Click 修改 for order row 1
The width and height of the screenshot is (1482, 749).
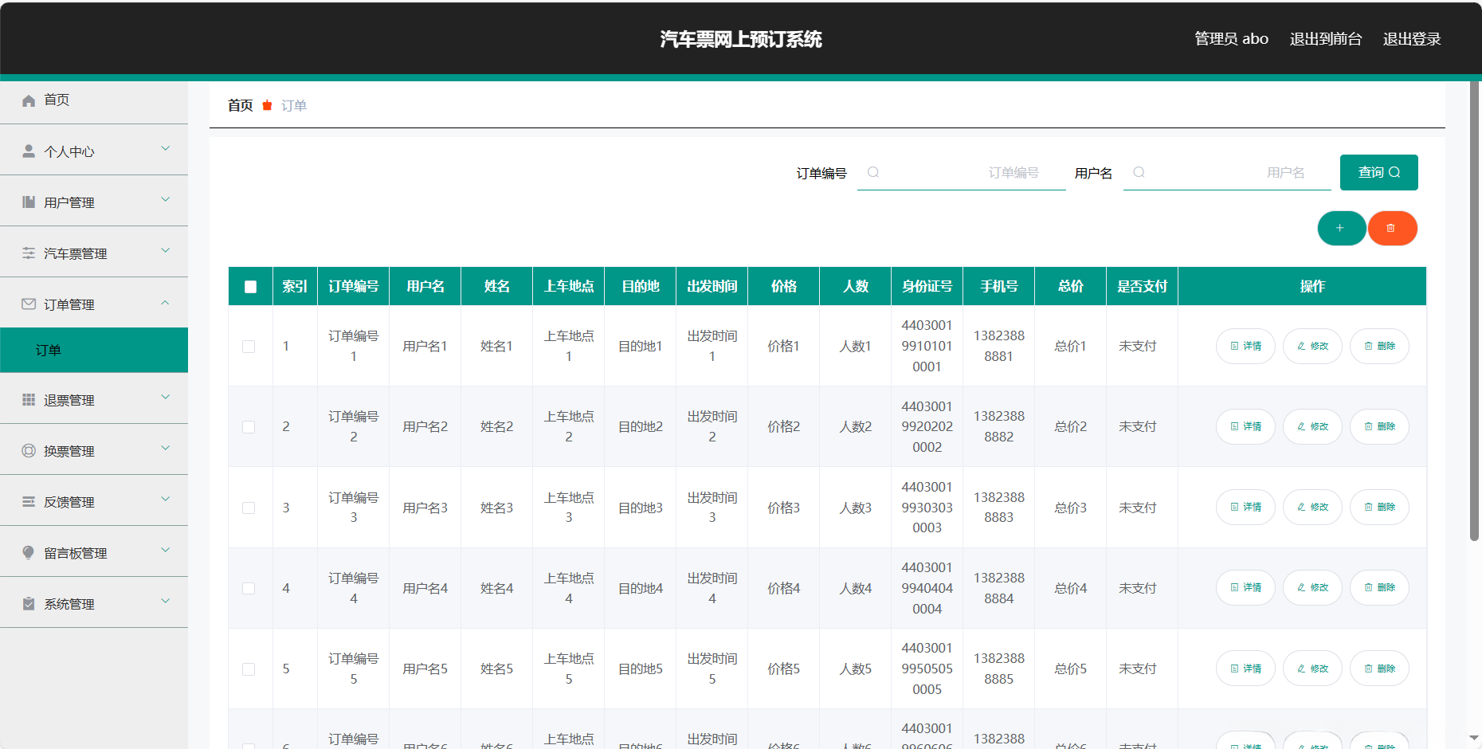point(1312,347)
